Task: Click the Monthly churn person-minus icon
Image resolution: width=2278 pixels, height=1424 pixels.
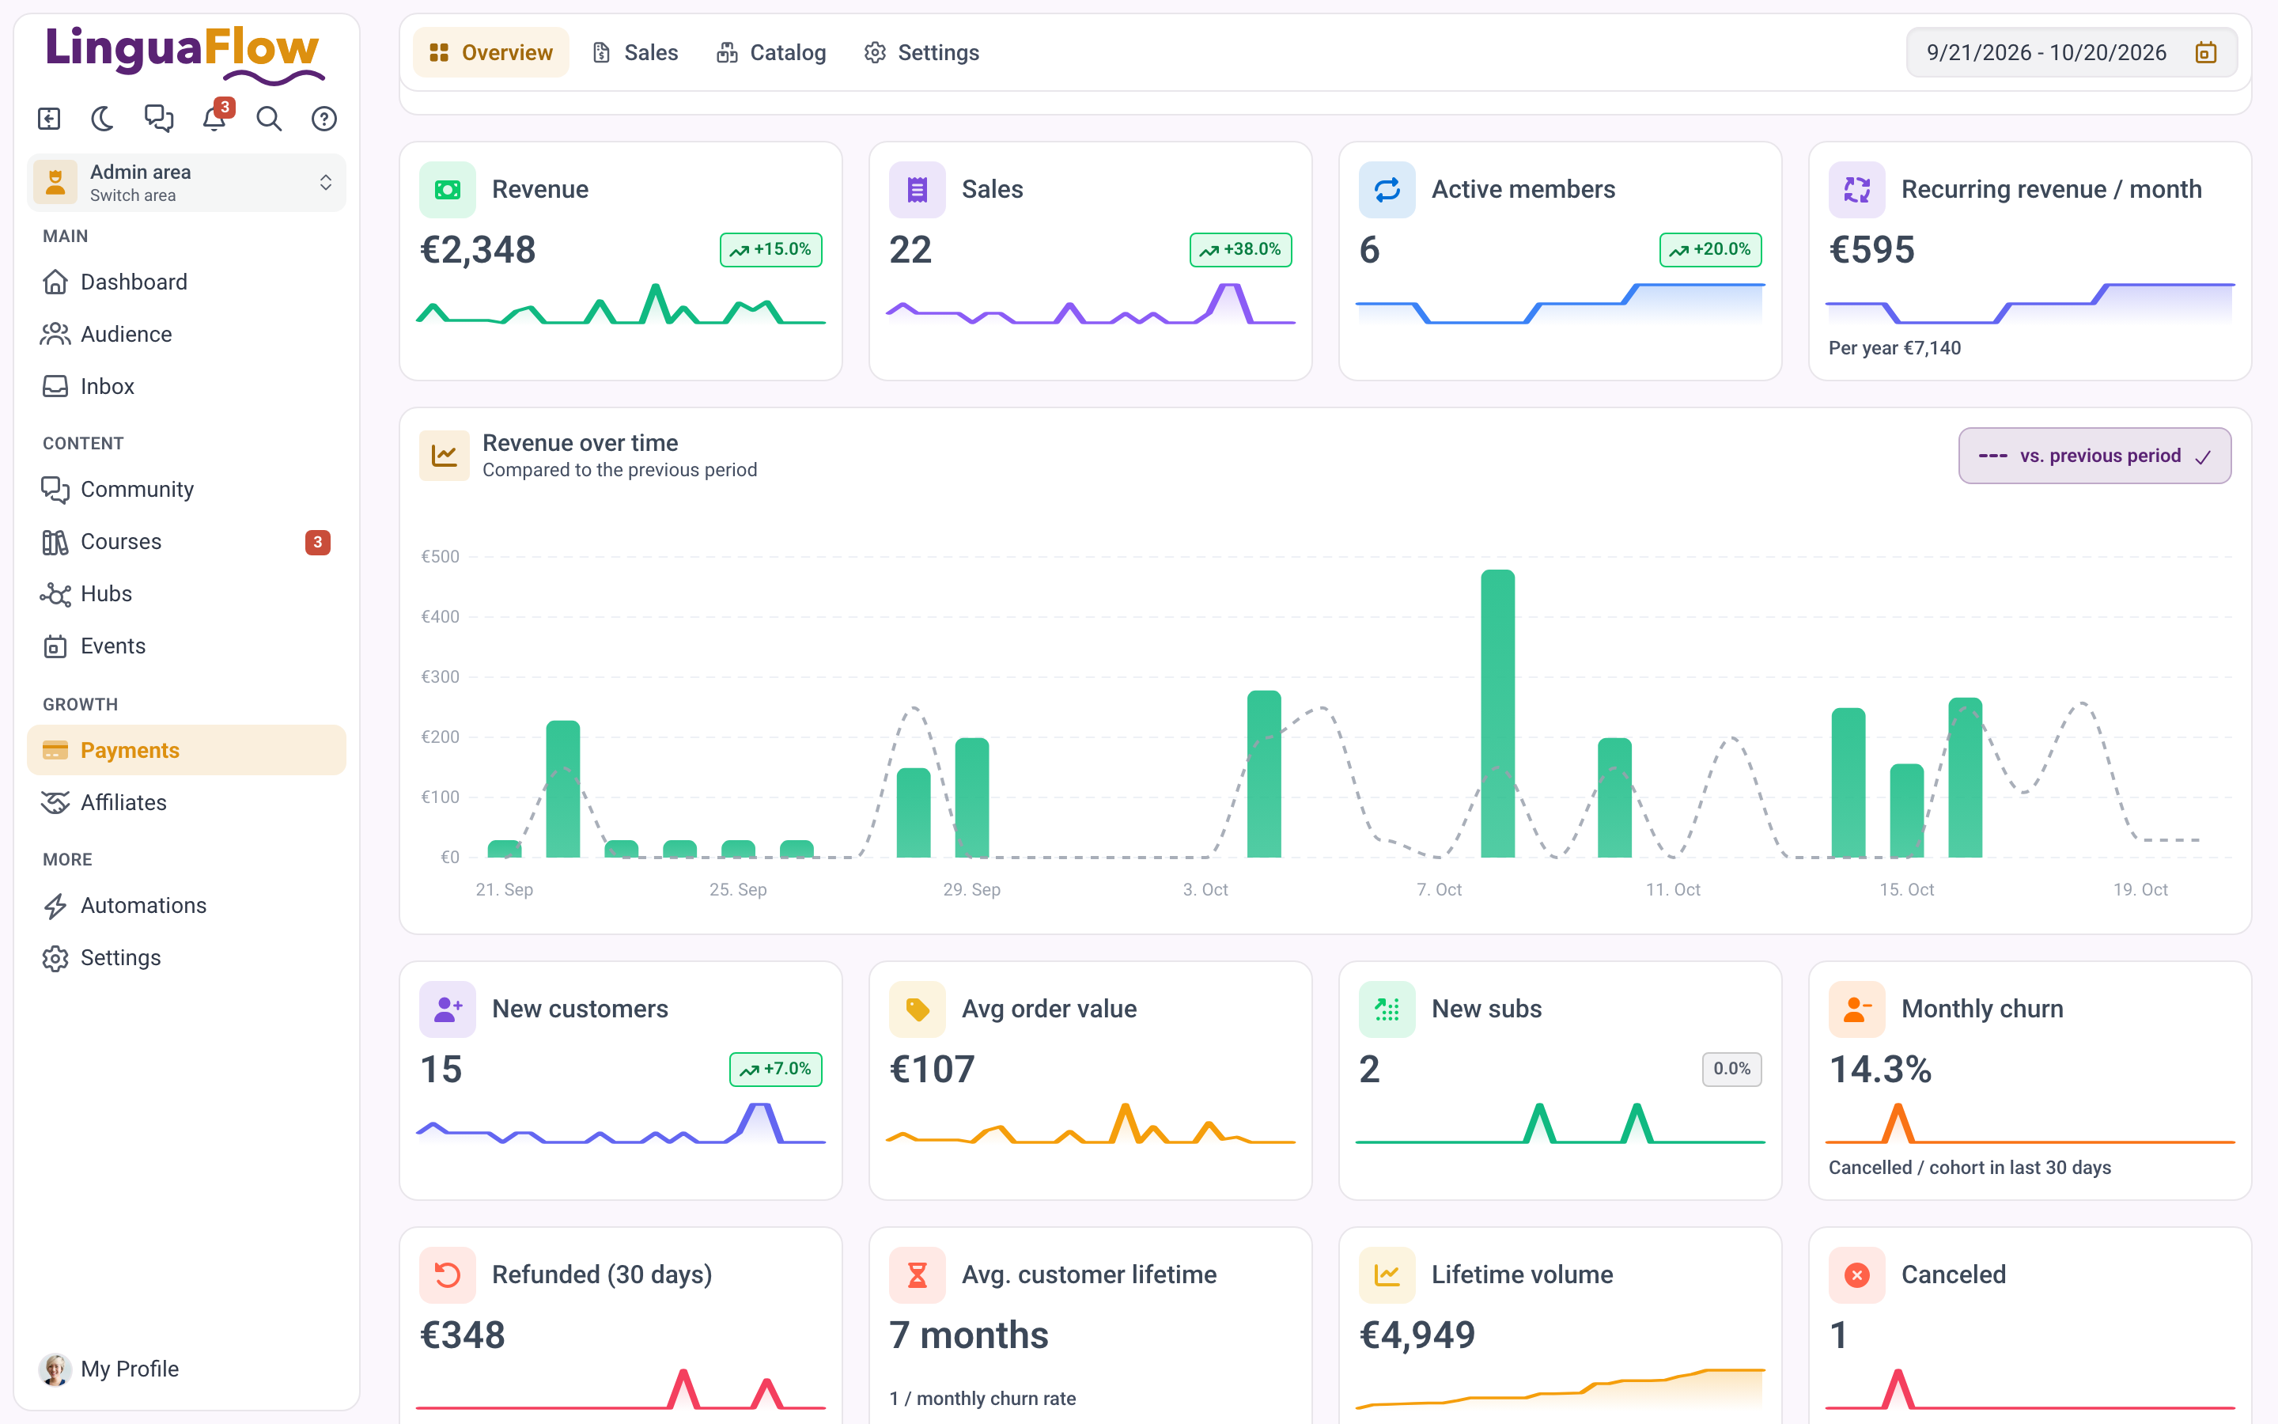Action: click(x=1856, y=1009)
